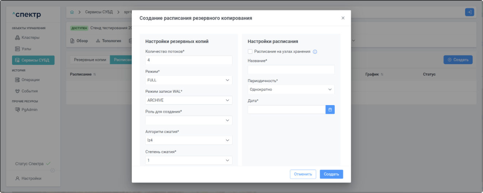Viewport: 483px width, 193px height.
Task: Click the PgAdmin icon in the sidebar
Action: click(17, 109)
